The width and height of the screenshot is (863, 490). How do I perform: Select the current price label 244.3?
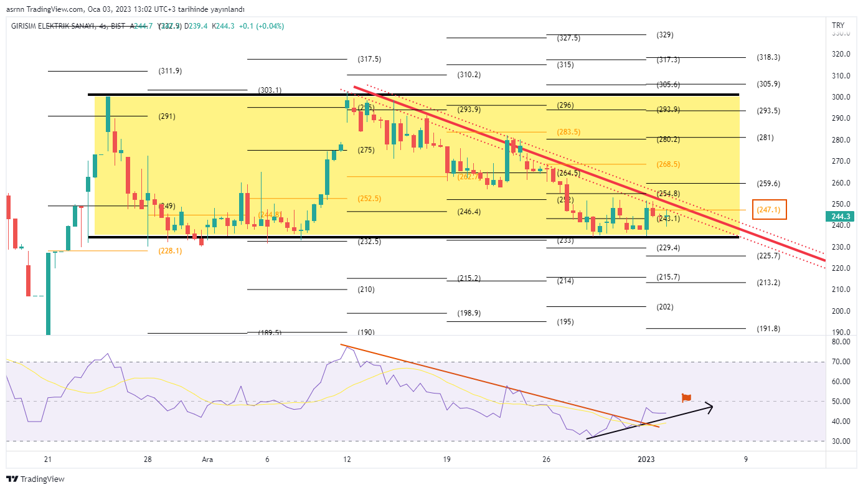(x=841, y=216)
